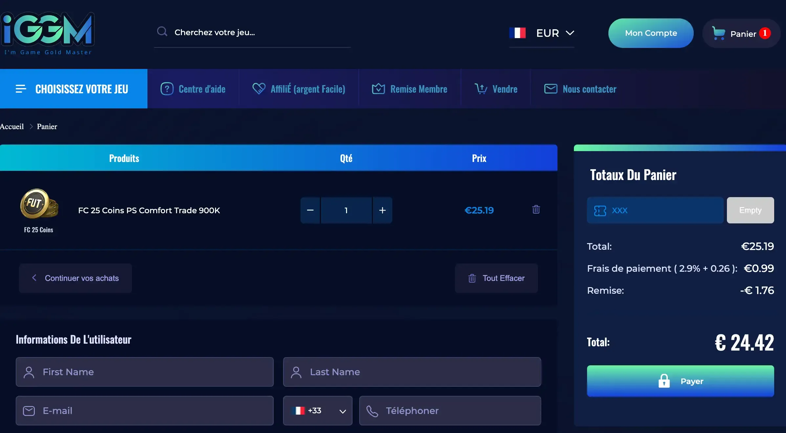Expand the +33 country code dropdown
Viewport: 786px width, 433px height.
coord(318,411)
